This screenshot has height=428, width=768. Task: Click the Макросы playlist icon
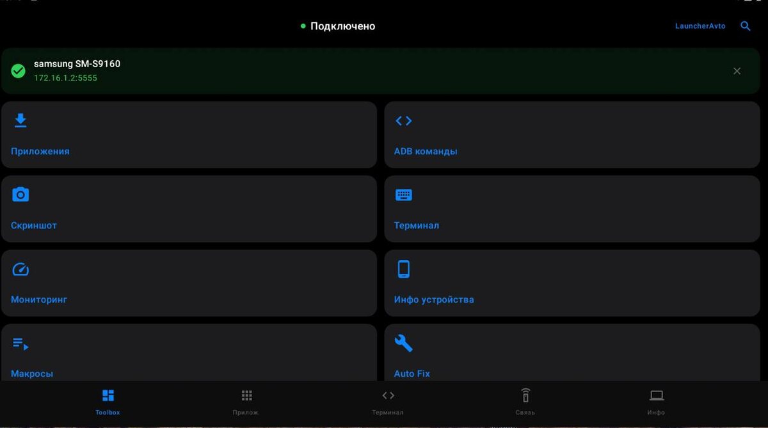tap(20, 344)
